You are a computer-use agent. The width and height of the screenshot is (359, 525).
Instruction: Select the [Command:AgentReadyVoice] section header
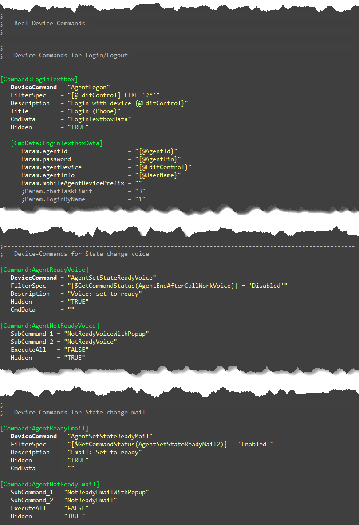click(44, 270)
